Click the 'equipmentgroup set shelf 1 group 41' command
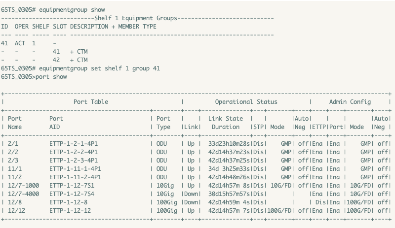This screenshot has width=395, height=228. pyautogui.click(x=99, y=68)
